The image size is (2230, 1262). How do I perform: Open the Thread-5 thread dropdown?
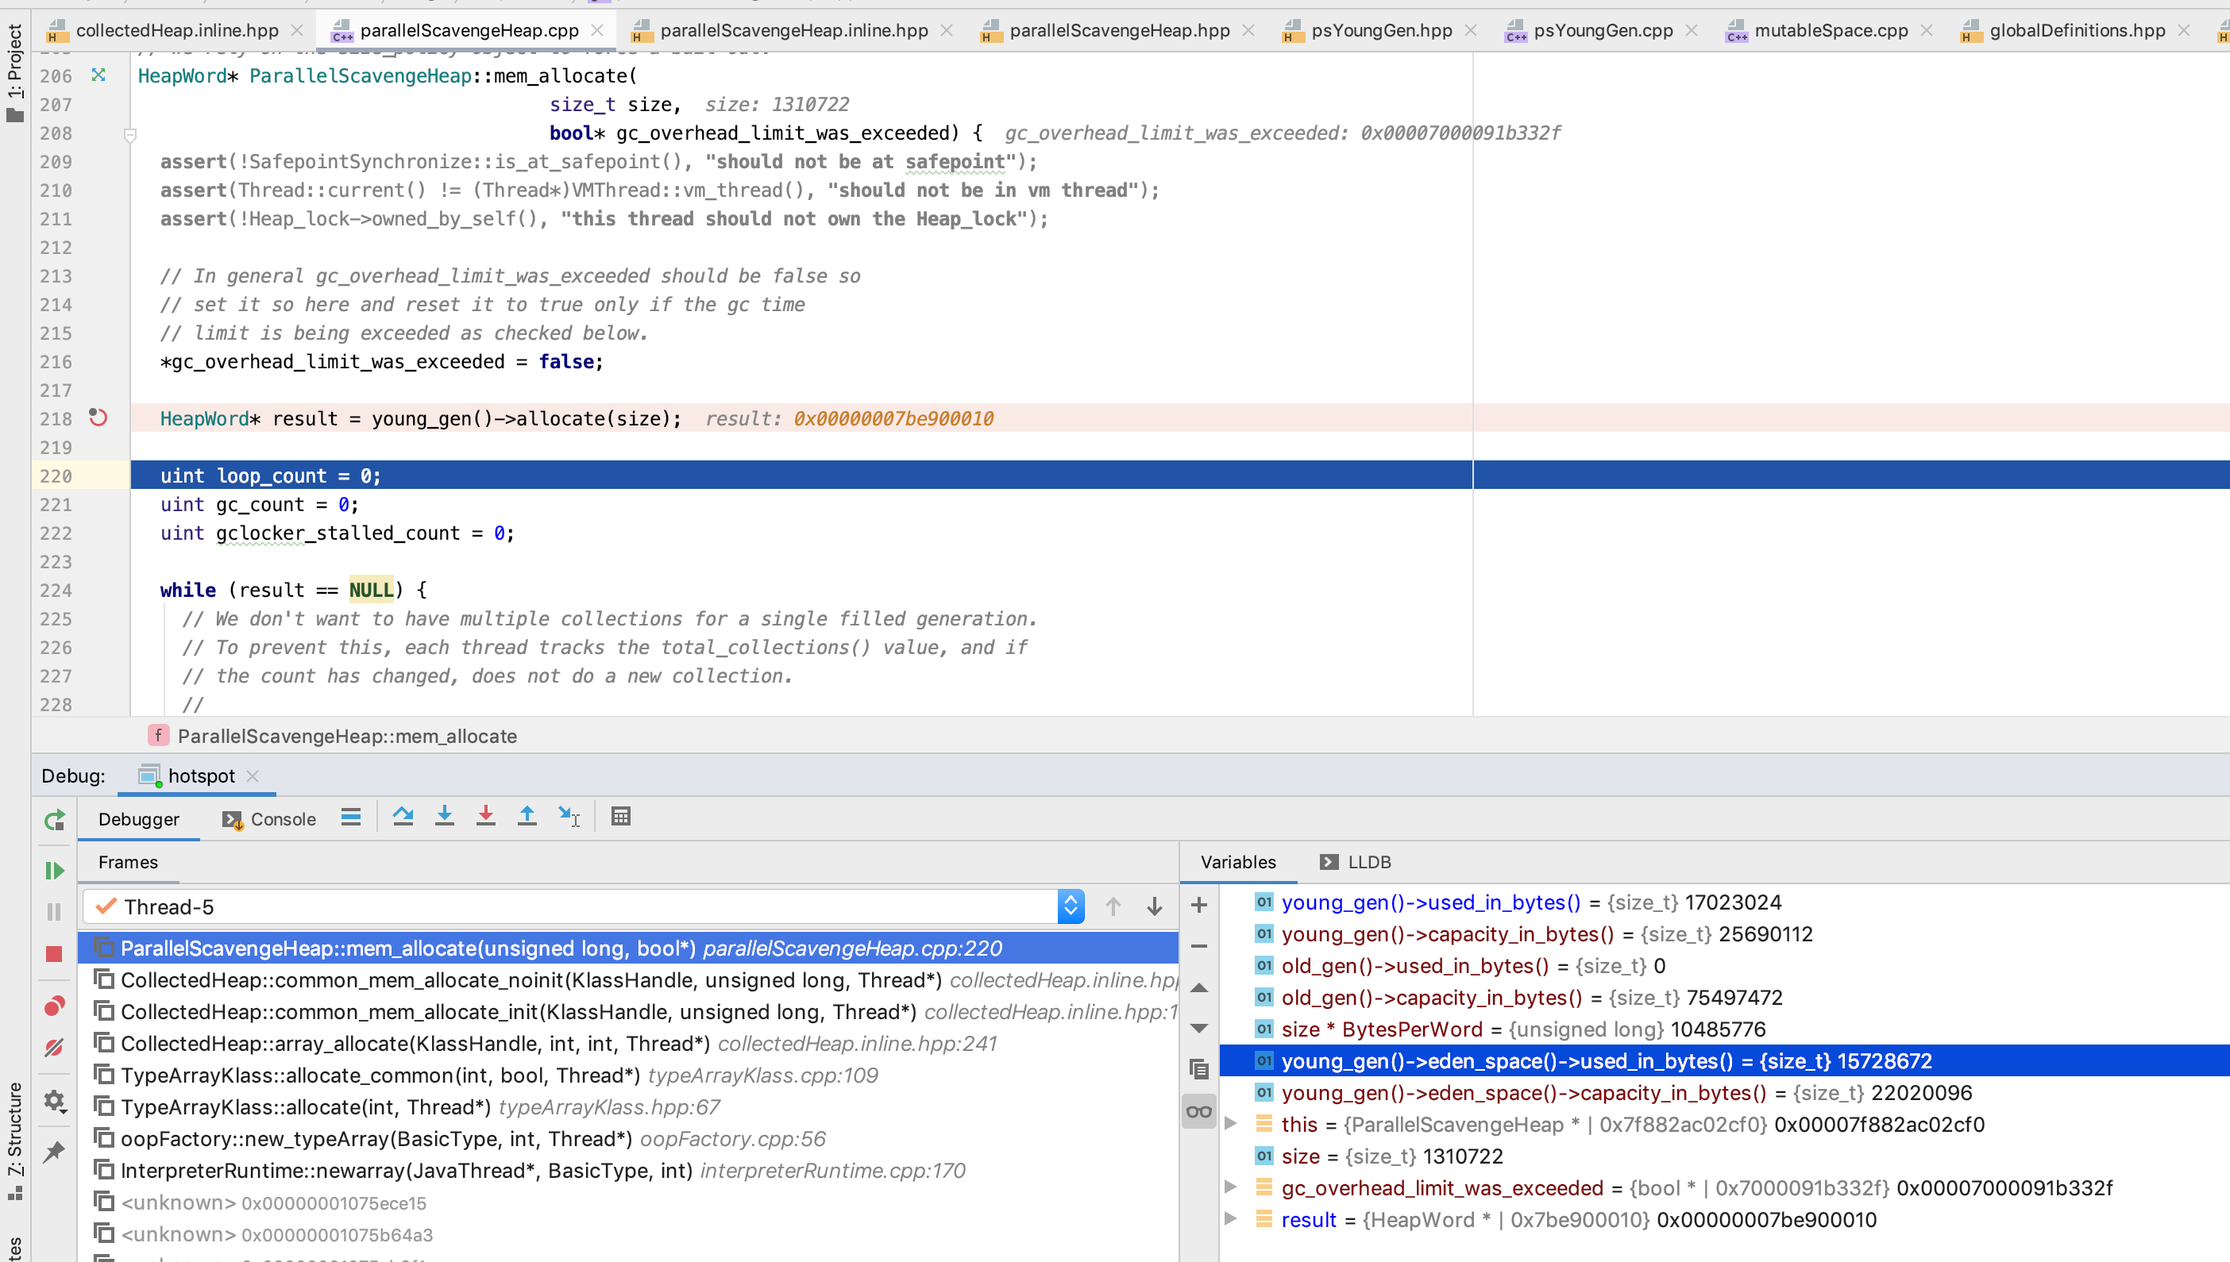[1071, 906]
